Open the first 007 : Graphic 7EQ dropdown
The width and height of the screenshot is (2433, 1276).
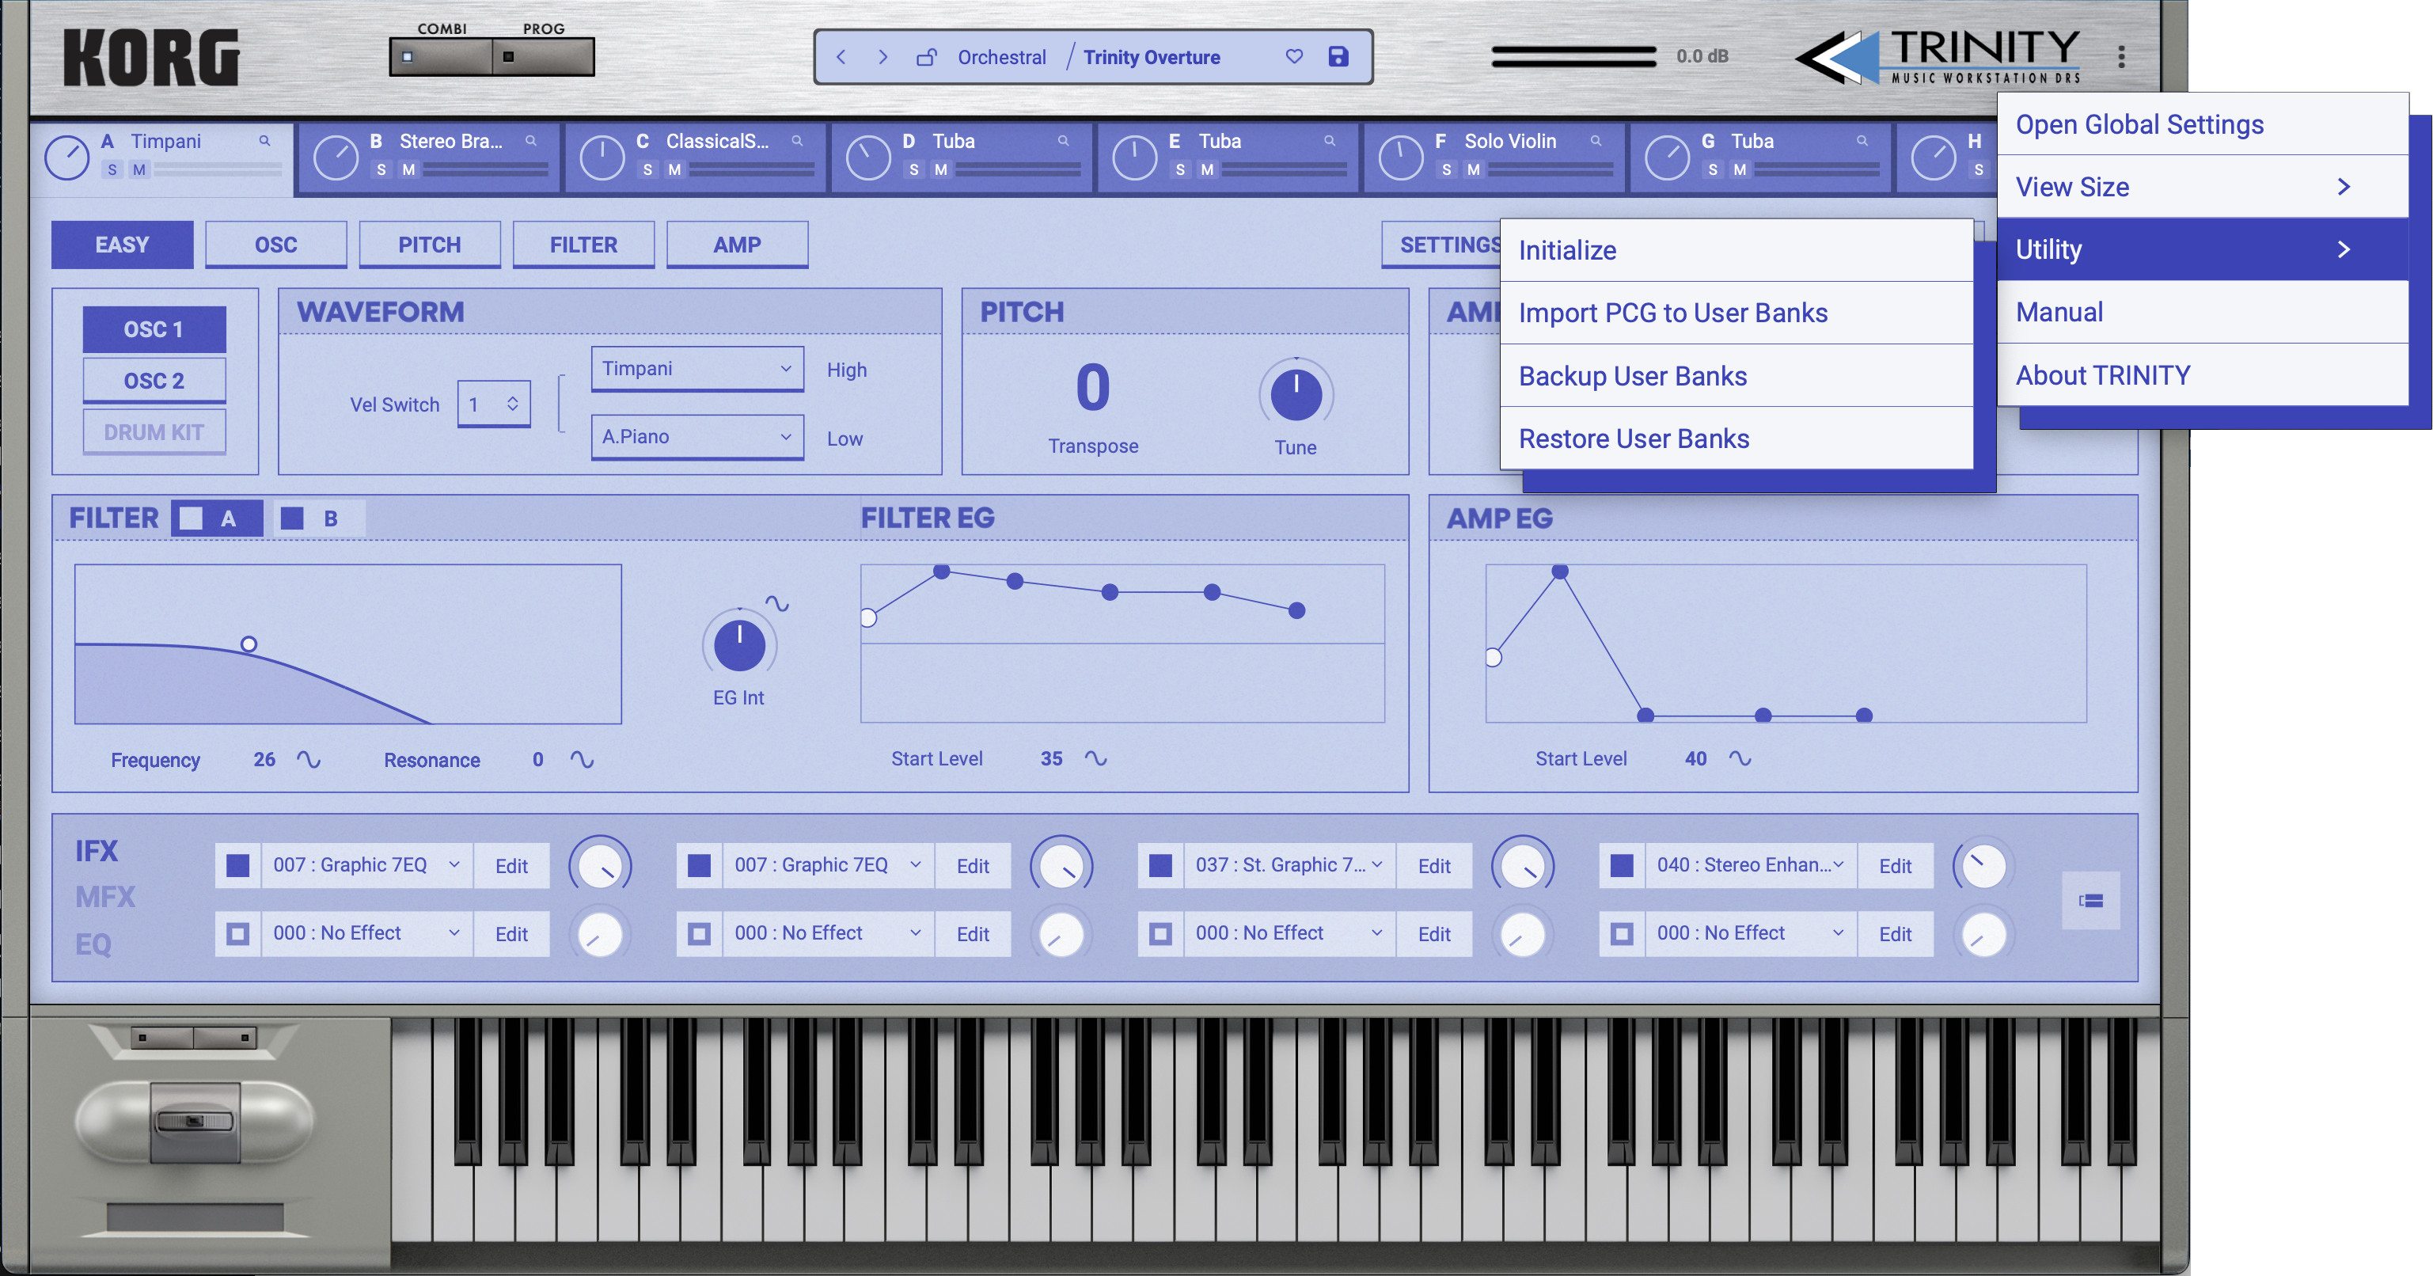(366, 865)
